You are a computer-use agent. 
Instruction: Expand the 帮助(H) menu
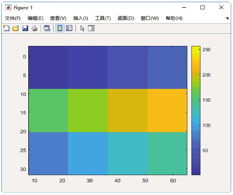(x=174, y=18)
